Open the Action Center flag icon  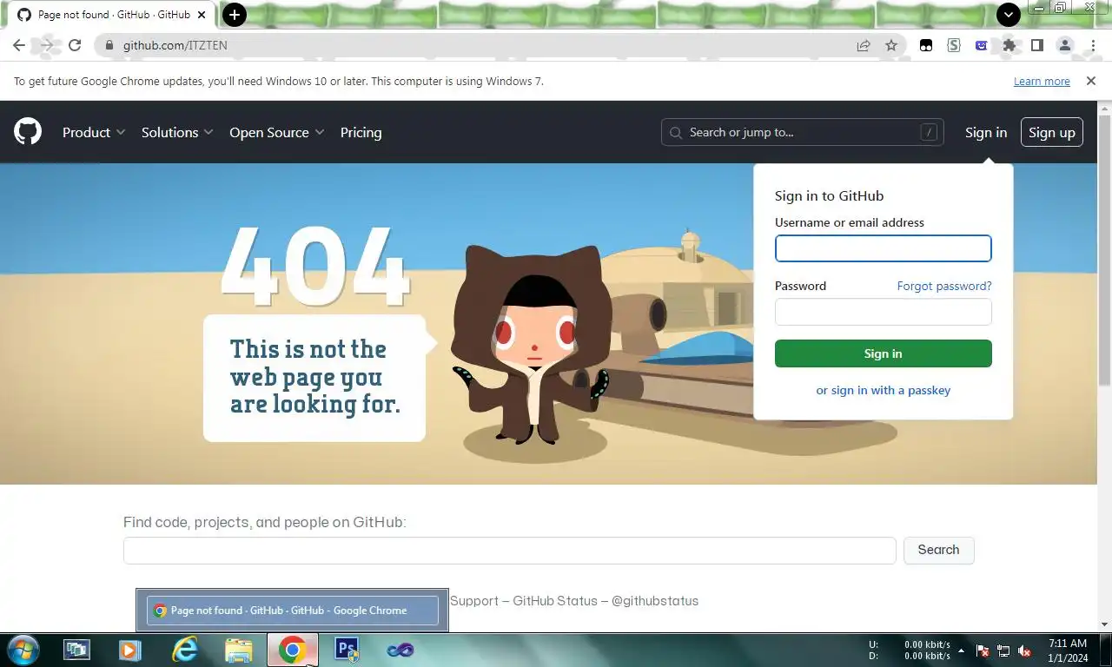click(x=983, y=650)
